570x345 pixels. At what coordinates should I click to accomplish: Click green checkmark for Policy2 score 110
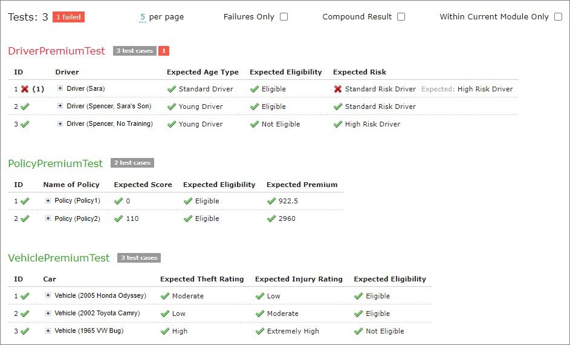[118, 218]
